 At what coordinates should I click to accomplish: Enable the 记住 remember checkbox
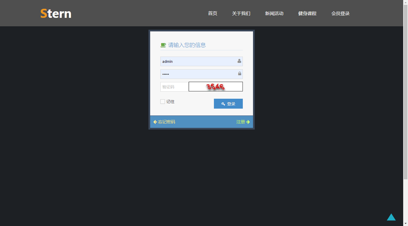click(163, 101)
